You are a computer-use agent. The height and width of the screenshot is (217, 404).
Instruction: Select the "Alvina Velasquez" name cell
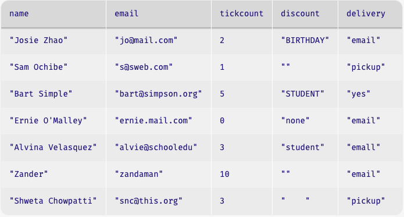coord(53,148)
